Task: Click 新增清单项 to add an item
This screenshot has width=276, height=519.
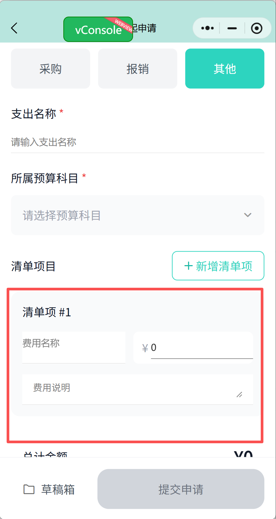Action: coord(218,266)
